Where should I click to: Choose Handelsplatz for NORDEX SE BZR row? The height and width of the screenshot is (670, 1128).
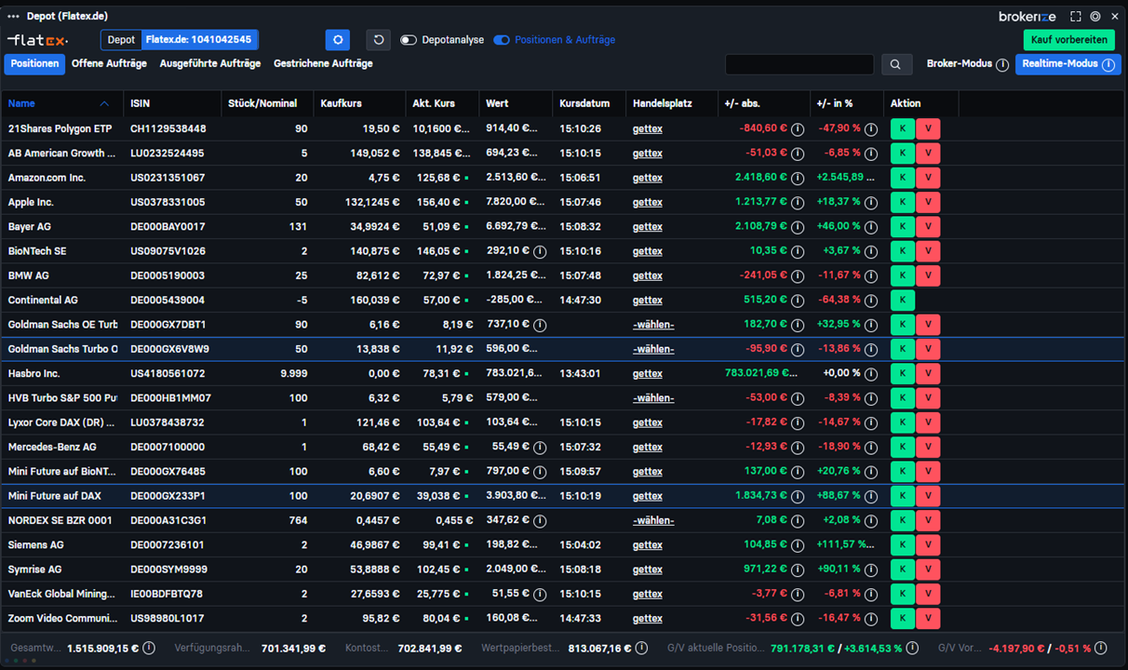click(x=653, y=520)
